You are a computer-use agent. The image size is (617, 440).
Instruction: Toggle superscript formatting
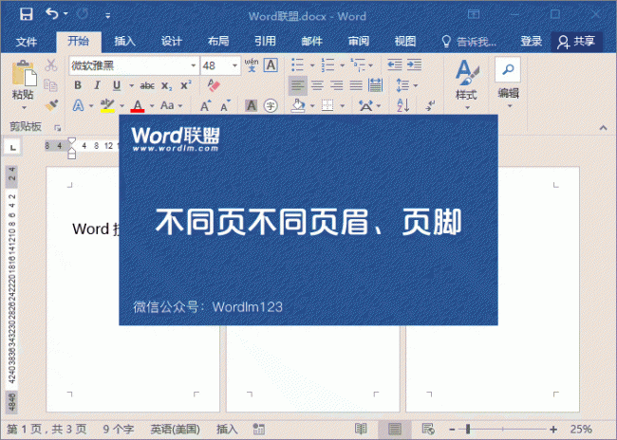186,85
